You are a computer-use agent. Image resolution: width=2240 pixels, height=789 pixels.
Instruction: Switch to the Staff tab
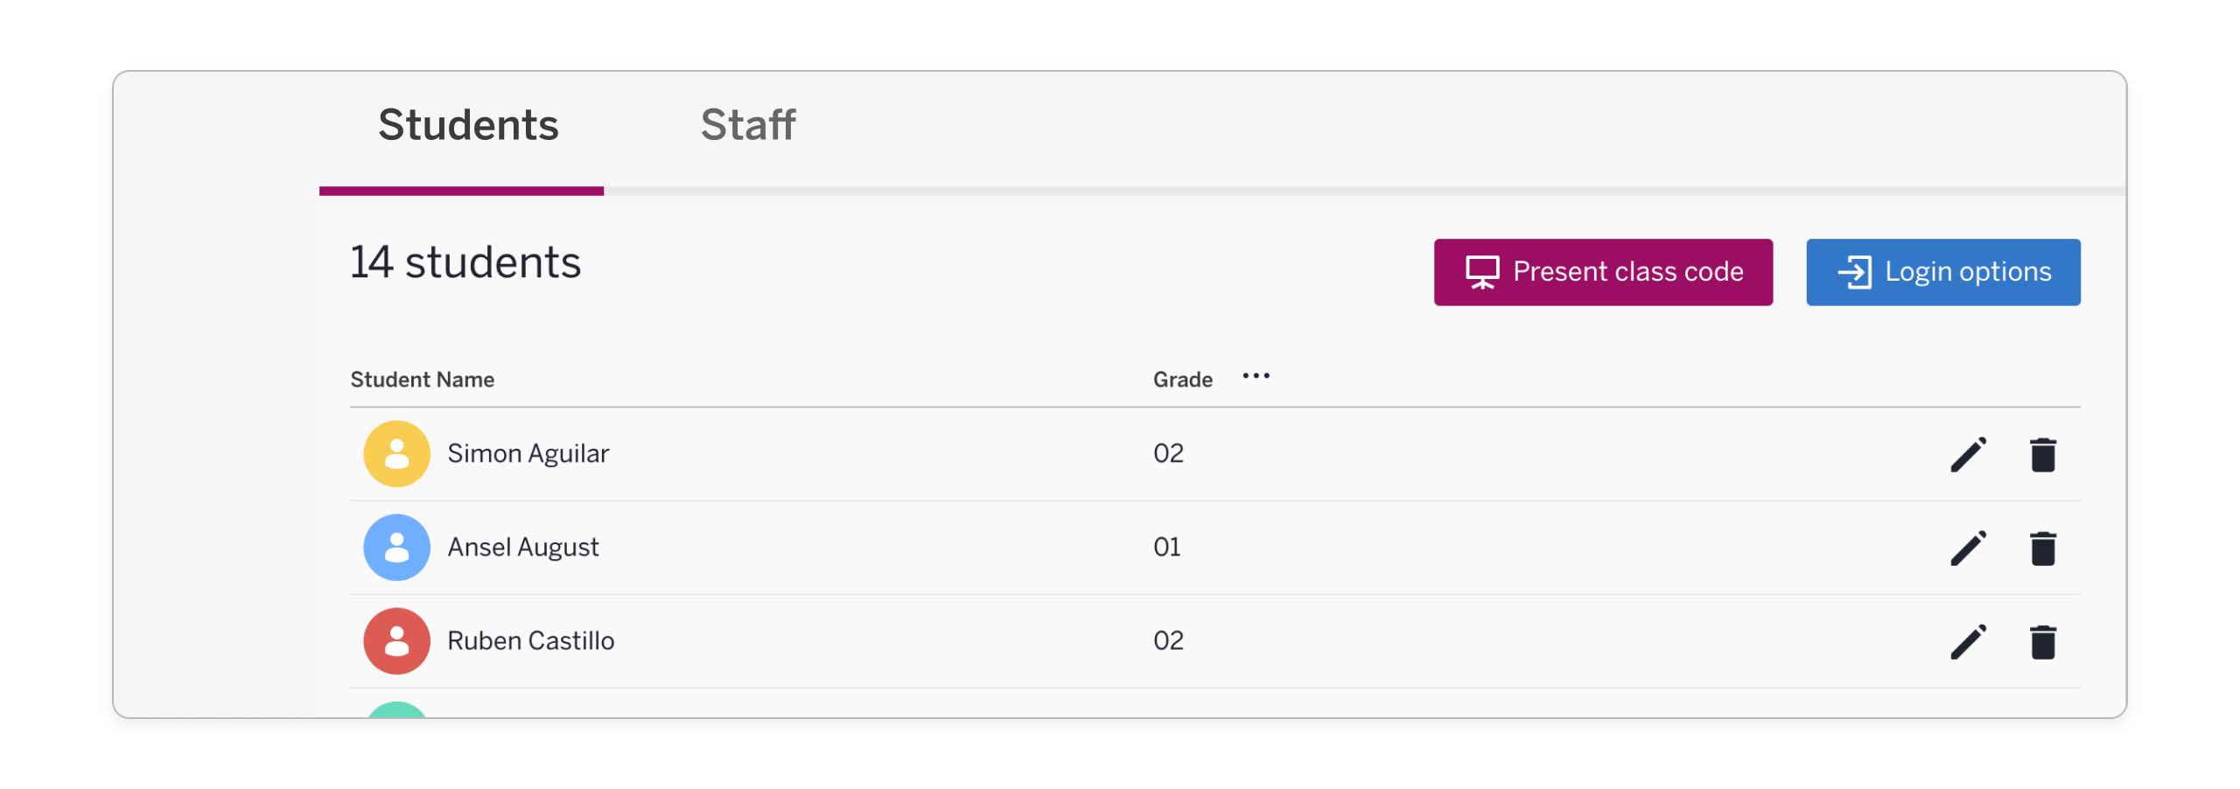748,125
